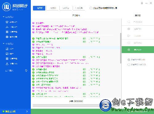
Task: Expand the bottom-left status chevron arrow
Action: [x=27, y=112]
